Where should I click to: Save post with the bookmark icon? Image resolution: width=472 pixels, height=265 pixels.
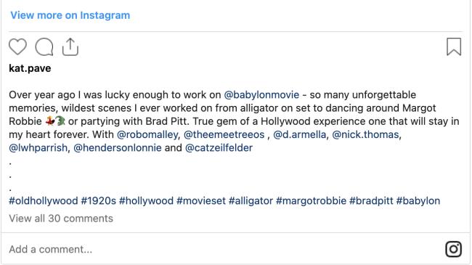point(454,47)
